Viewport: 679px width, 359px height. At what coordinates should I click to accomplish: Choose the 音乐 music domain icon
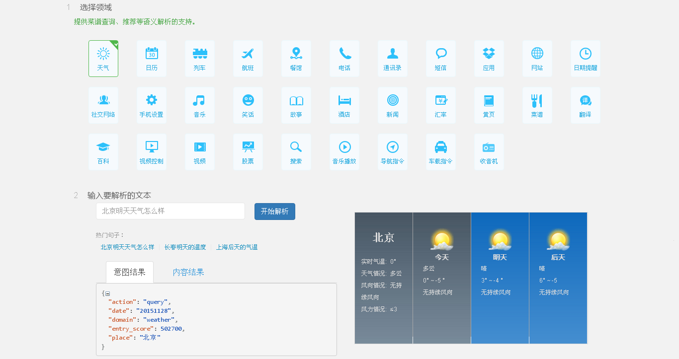pyautogui.click(x=200, y=105)
